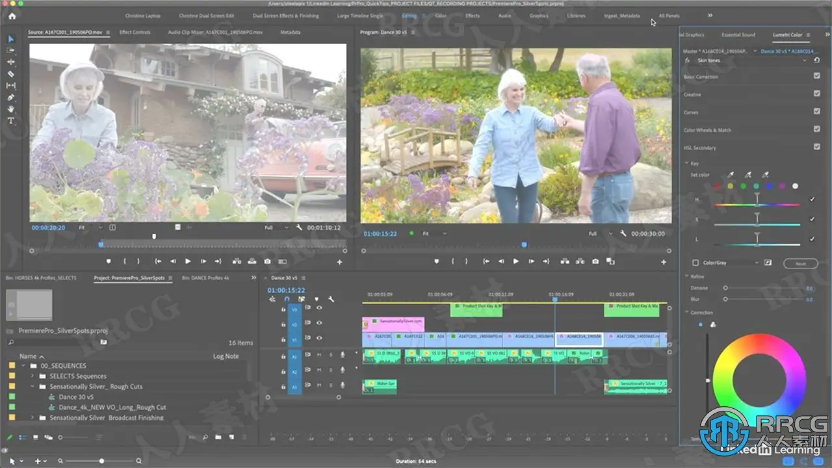Open the Source monitor Fit zoom dropdown
Image resolution: width=832 pixels, height=468 pixels.
[x=90, y=227]
